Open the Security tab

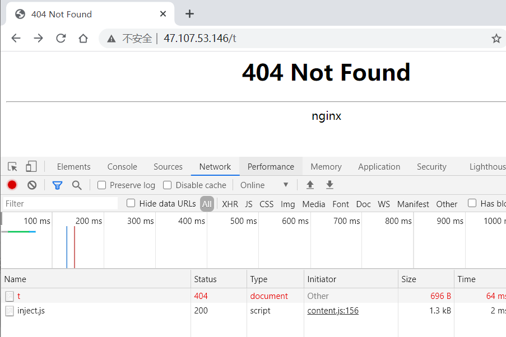point(431,167)
